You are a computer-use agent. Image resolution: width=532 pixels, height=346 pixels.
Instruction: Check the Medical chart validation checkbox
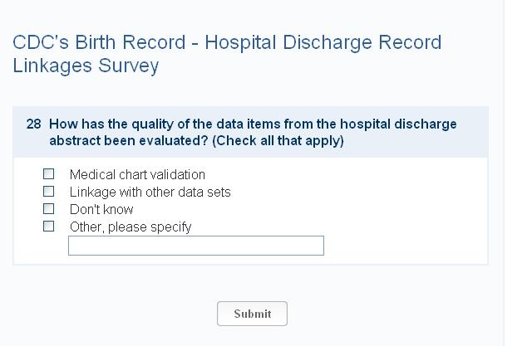49,174
